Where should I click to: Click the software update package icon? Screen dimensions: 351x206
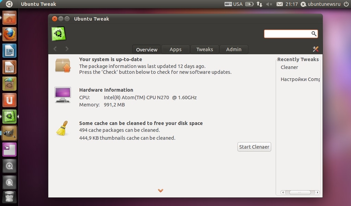(63, 66)
